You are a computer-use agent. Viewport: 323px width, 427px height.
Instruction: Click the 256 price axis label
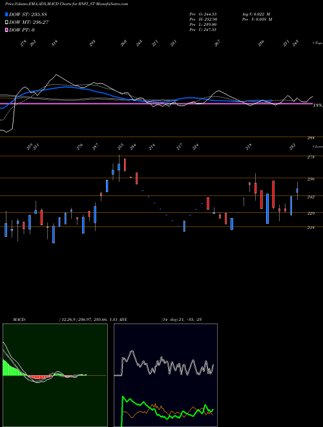coord(311,179)
